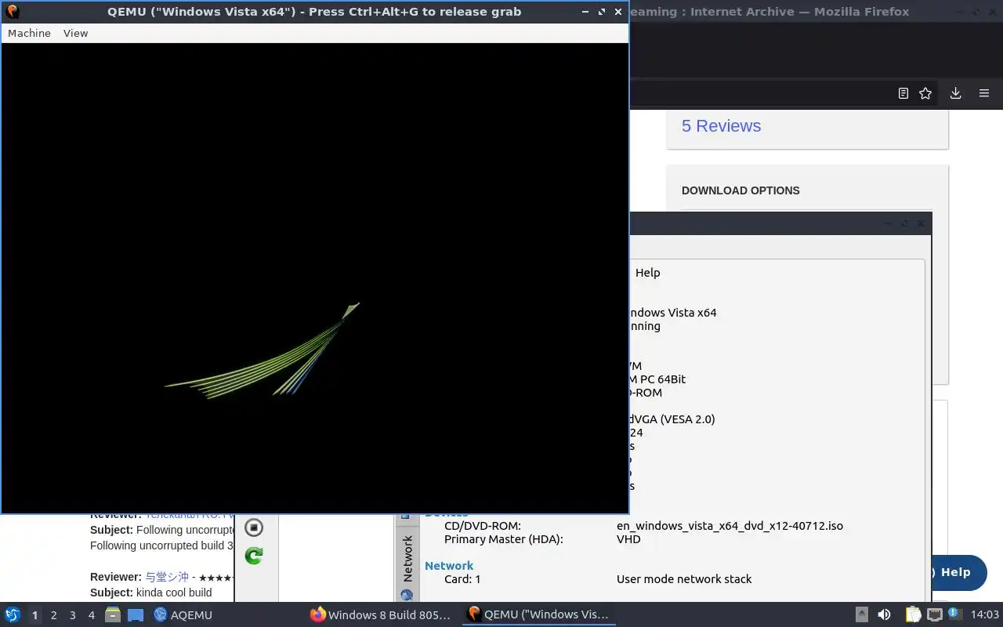Switch to workspace 4
Viewport: 1003px width, 627px height.
tap(91, 615)
